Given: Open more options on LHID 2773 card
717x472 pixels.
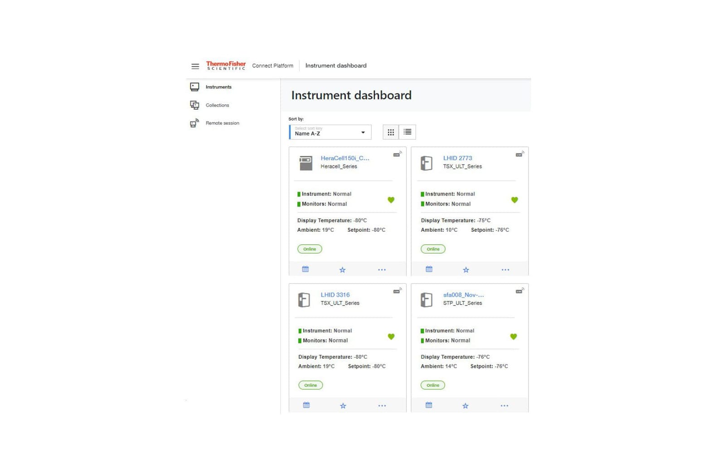Looking at the screenshot, I should click(x=505, y=270).
